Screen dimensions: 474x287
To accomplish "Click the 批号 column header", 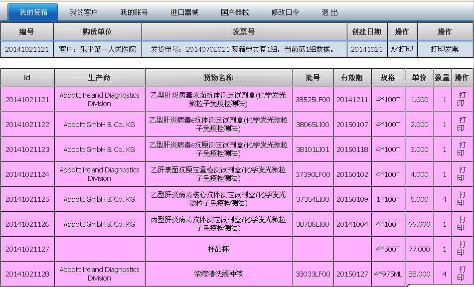I will (313, 78).
